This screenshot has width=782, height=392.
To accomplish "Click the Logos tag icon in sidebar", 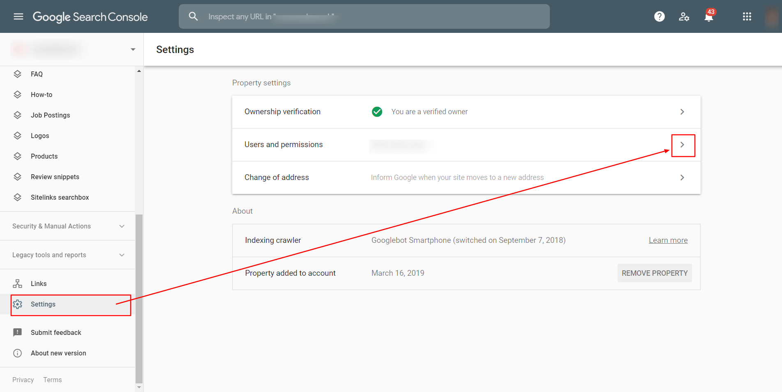I will (18, 135).
